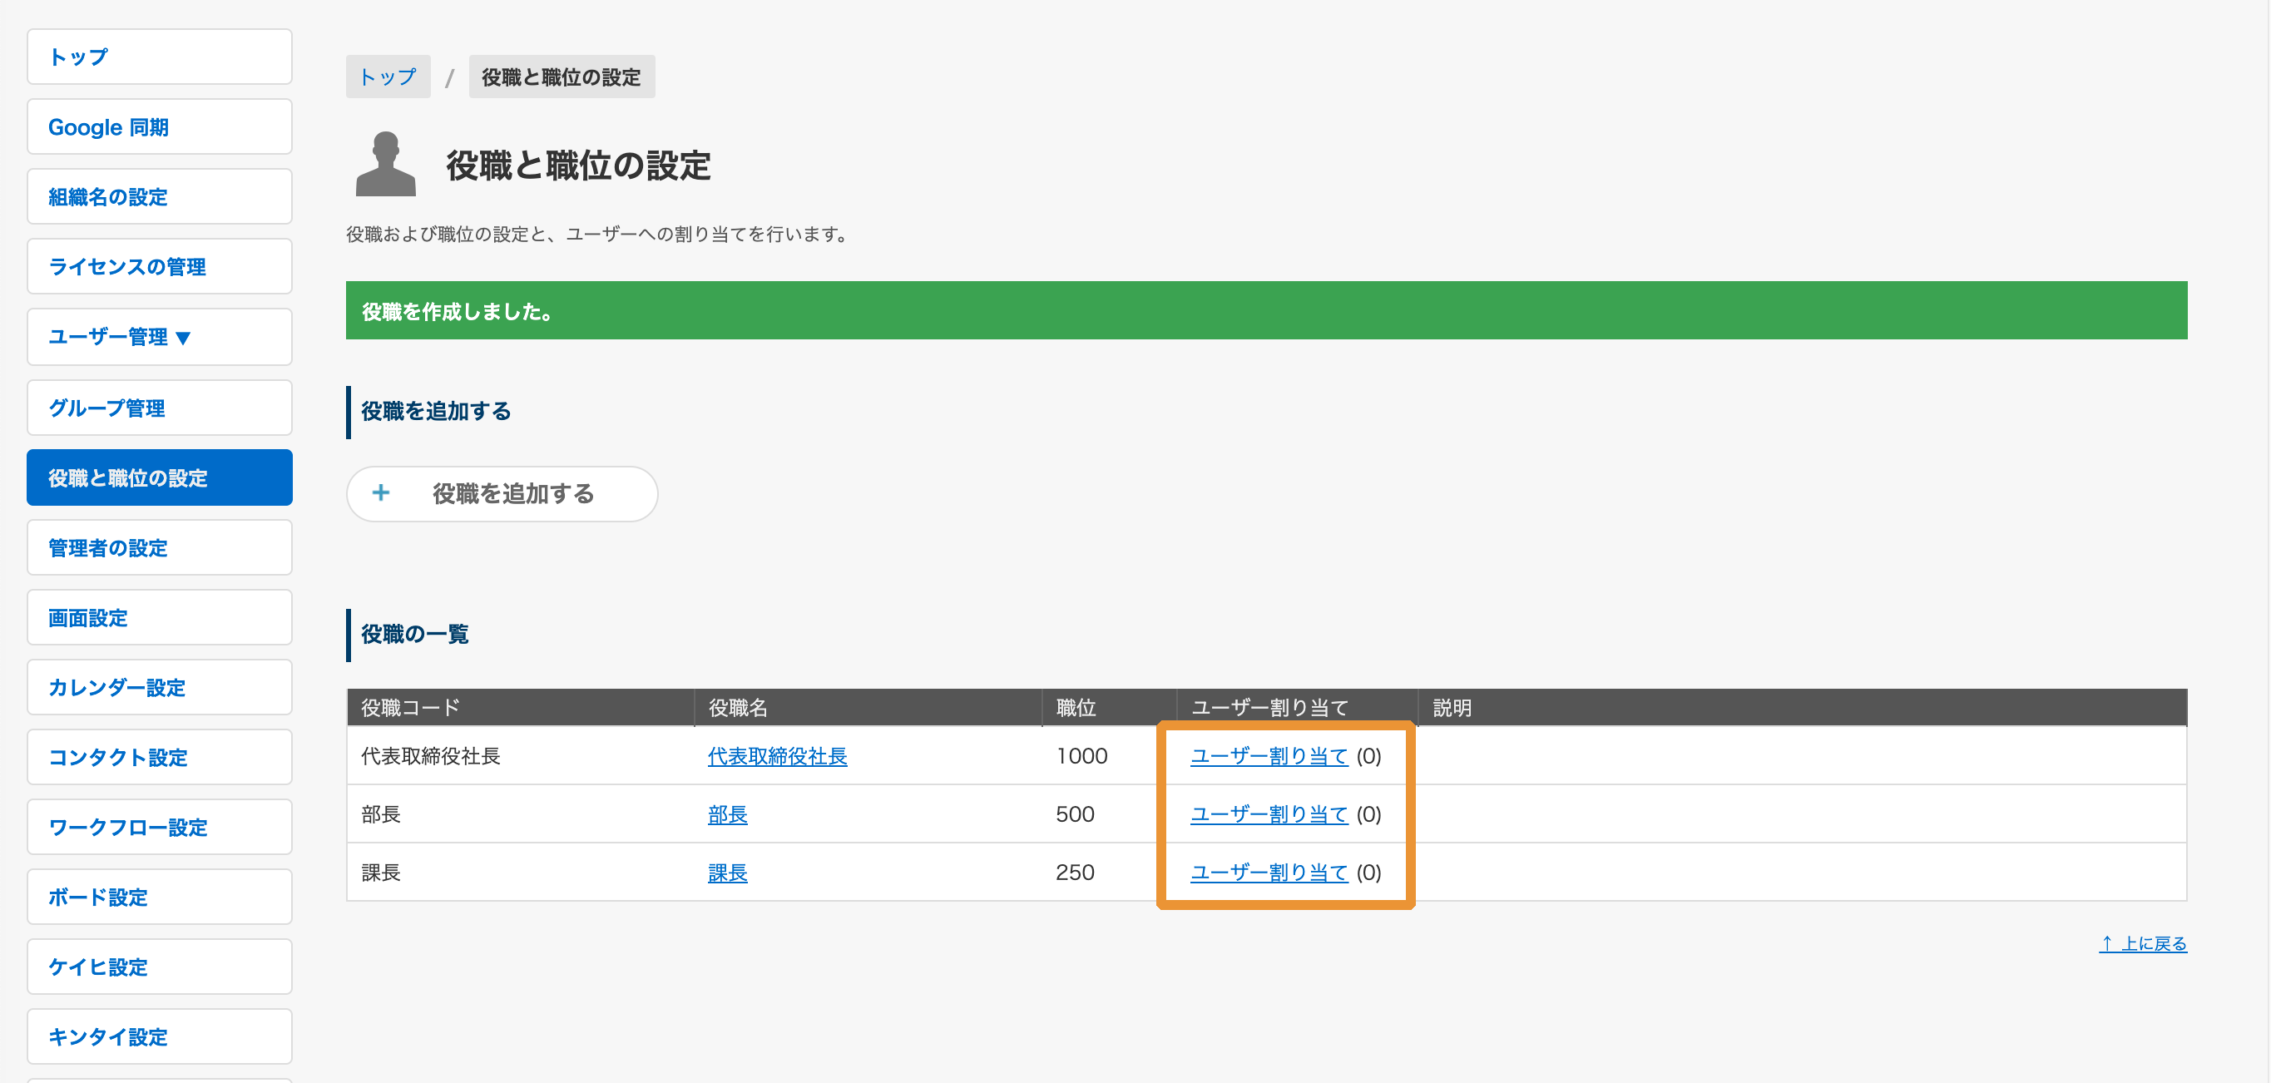
Task: Click the 職位 column header
Action: coord(1109,708)
